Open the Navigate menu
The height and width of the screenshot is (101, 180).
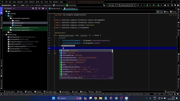(x=20, y=2)
